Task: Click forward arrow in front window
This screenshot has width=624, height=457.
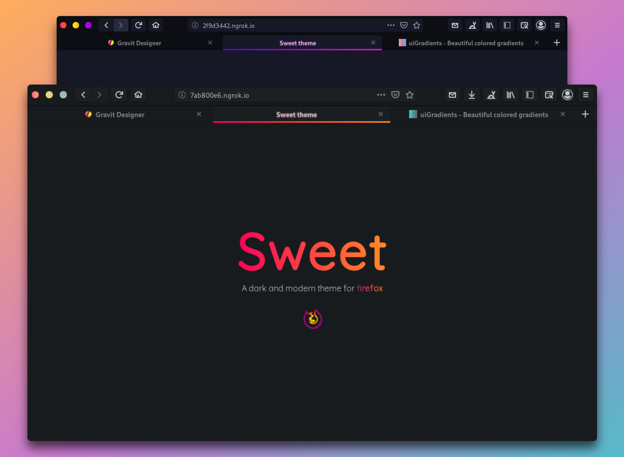Action: tap(99, 95)
